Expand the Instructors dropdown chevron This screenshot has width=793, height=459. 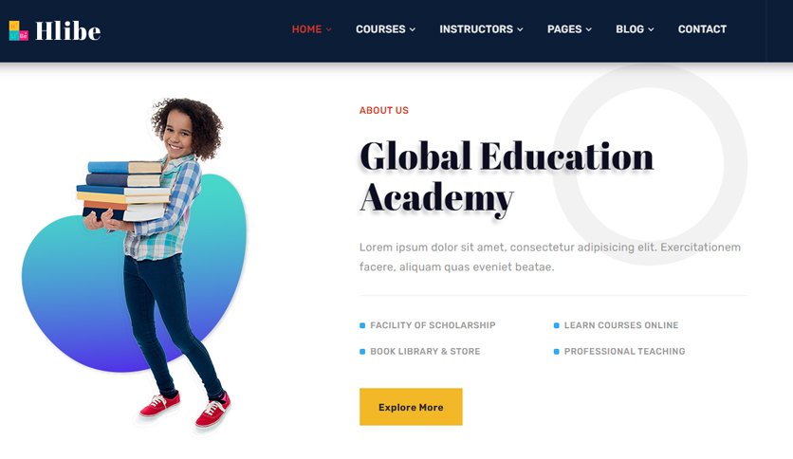tap(520, 29)
